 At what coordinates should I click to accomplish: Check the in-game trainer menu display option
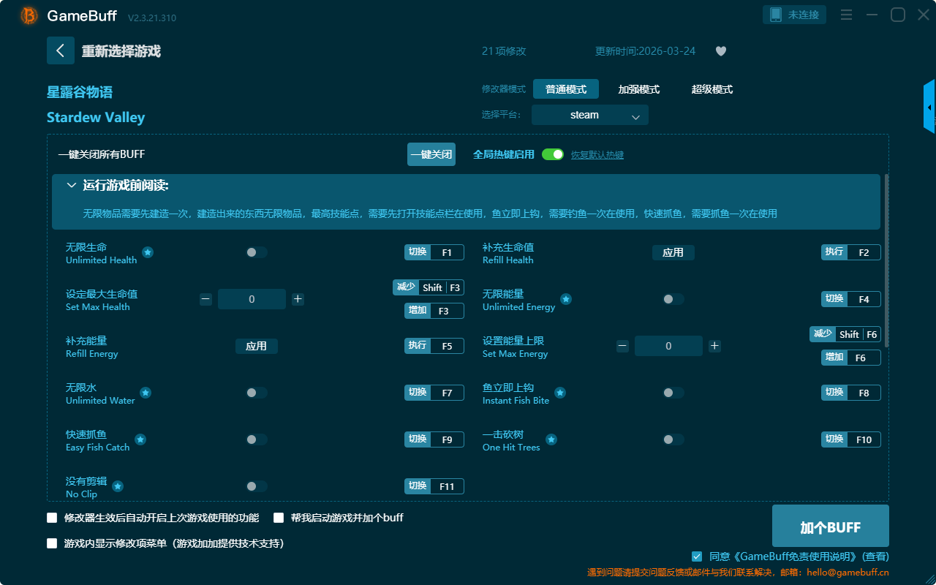(52, 543)
